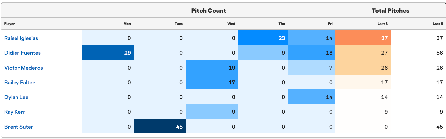Open Didier Fuentes player link

tap(22, 53)
